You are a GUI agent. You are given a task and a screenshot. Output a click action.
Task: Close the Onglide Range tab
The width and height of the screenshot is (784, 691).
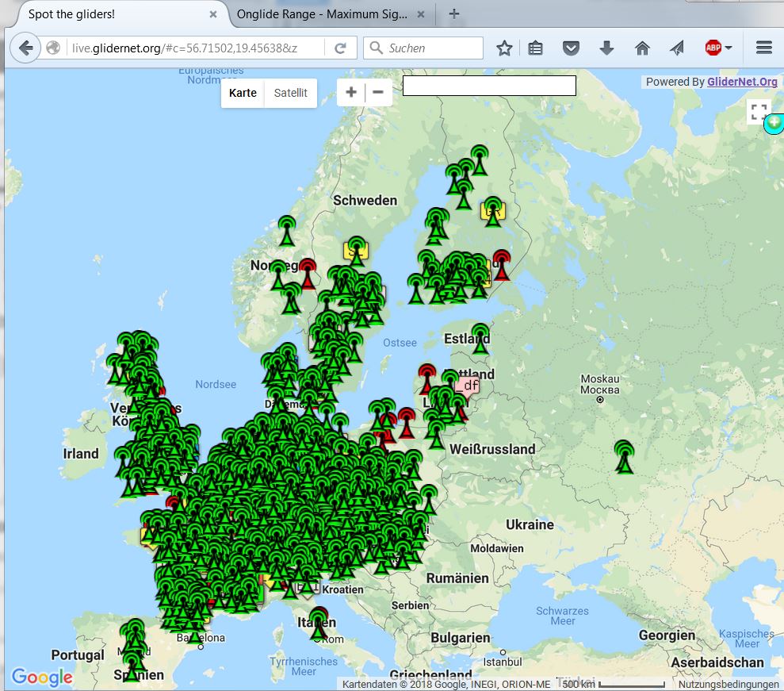[x=421, y=14]
